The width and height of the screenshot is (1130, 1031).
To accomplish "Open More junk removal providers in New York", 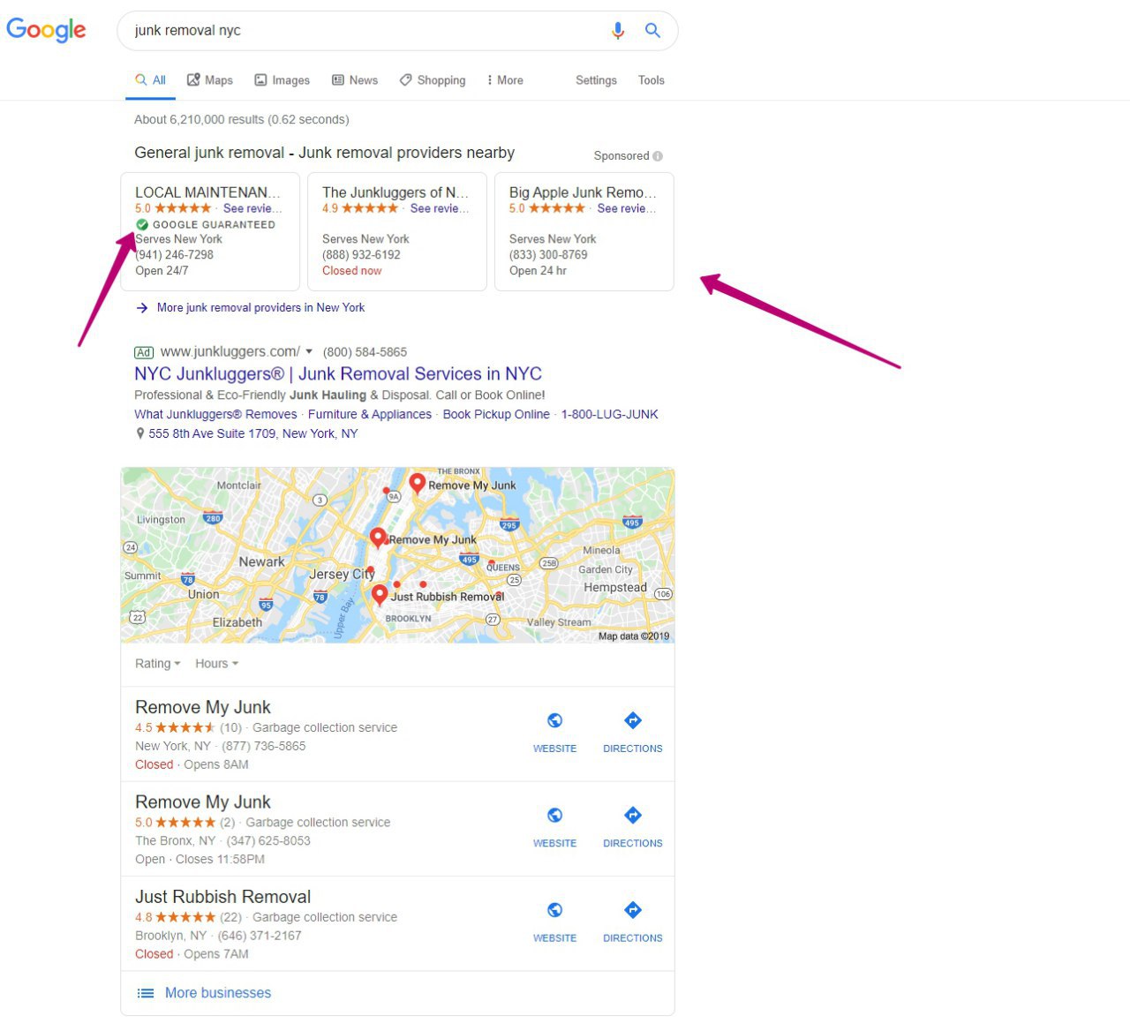I will [x=260, y=308].
